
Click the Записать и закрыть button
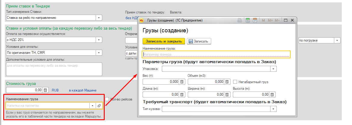(164, 41)
